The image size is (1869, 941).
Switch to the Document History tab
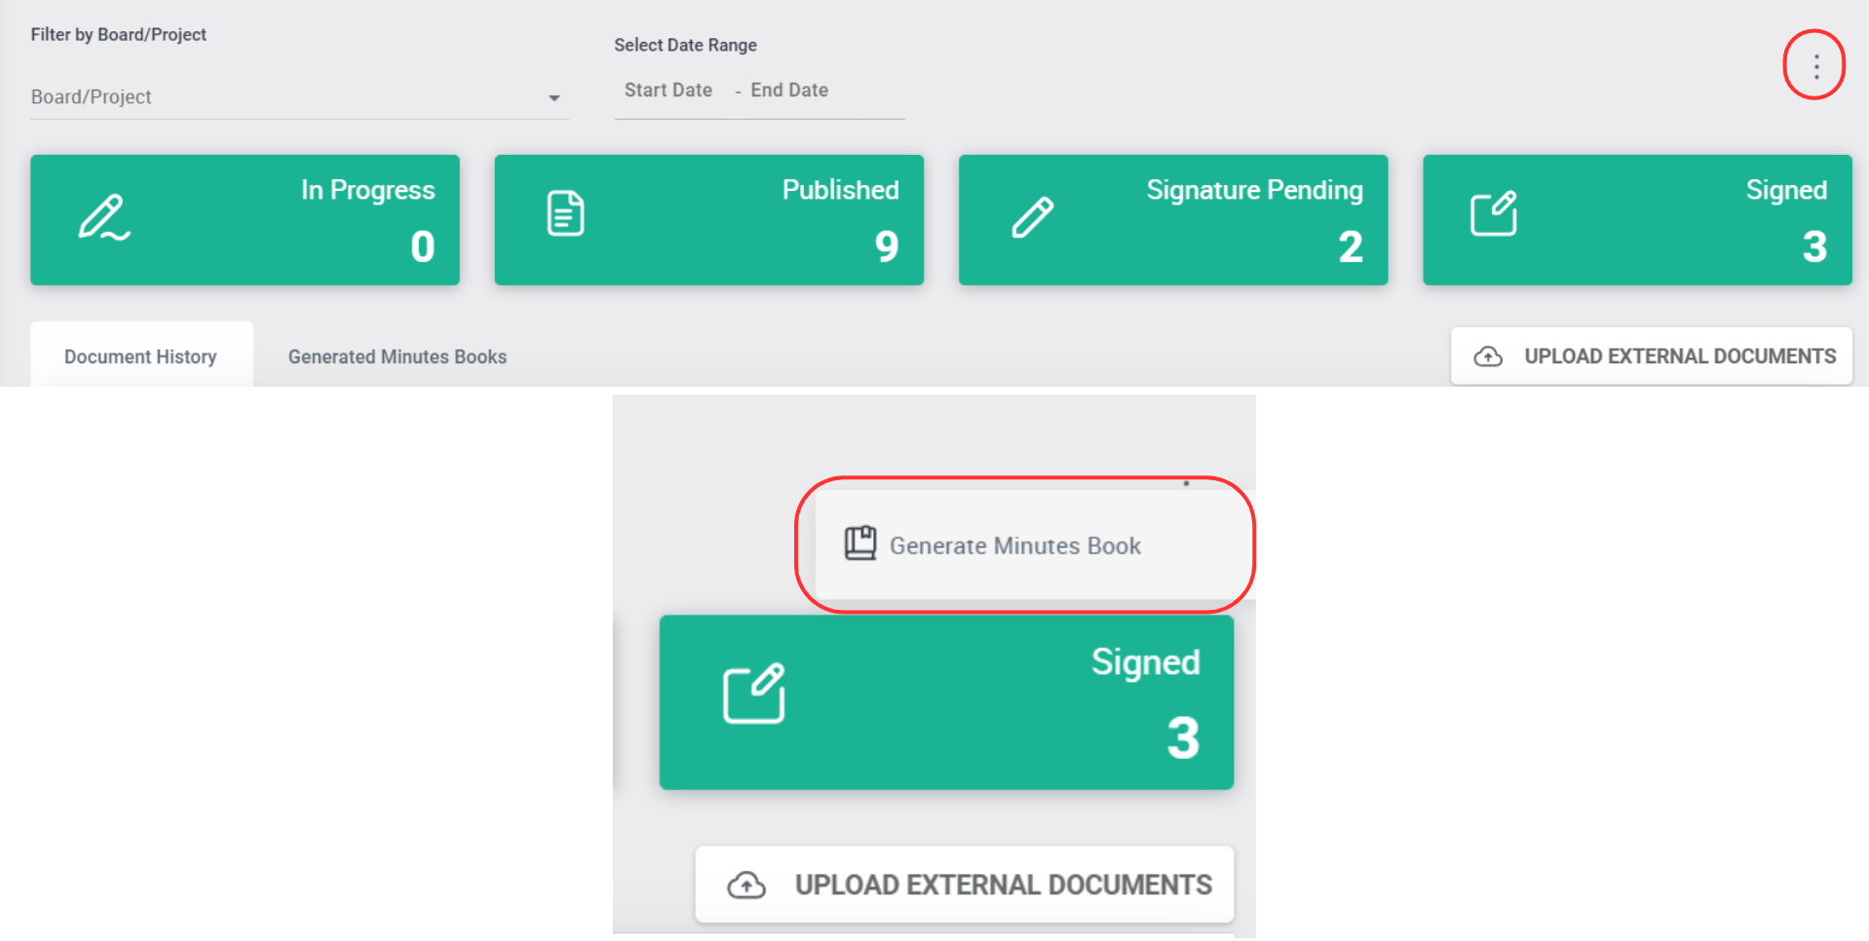pos(141,357)
